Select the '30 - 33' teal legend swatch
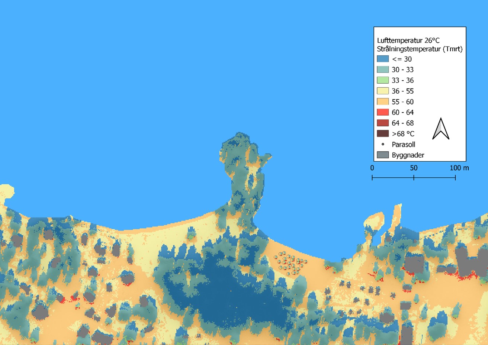This screenshot has width=488, height=345. (x=383, y=70)
